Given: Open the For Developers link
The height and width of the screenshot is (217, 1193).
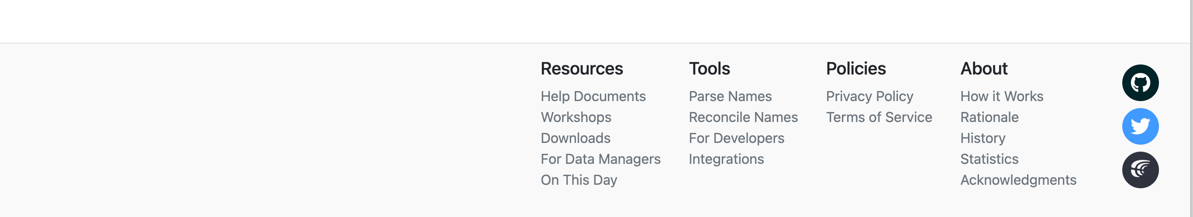Looking at the screenshot, I should pos(736,138).
